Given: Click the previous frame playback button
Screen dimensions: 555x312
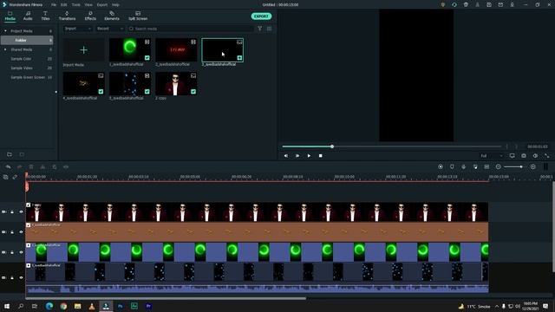Looking at the screenshot, I should pyautogui.click(x=286, y=156).
